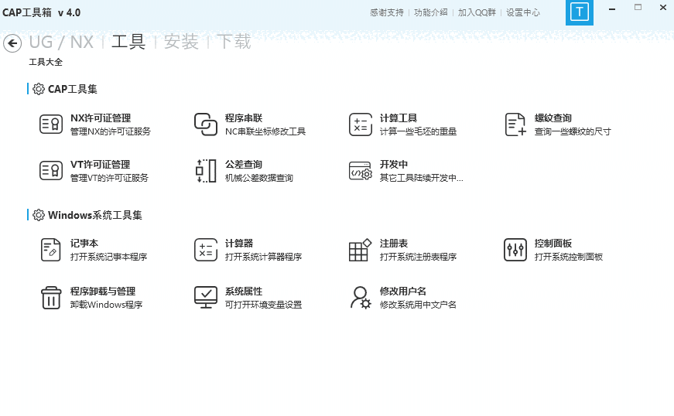Open the 功能介绍 link
The image size is (674, 416).
point(431,13)
